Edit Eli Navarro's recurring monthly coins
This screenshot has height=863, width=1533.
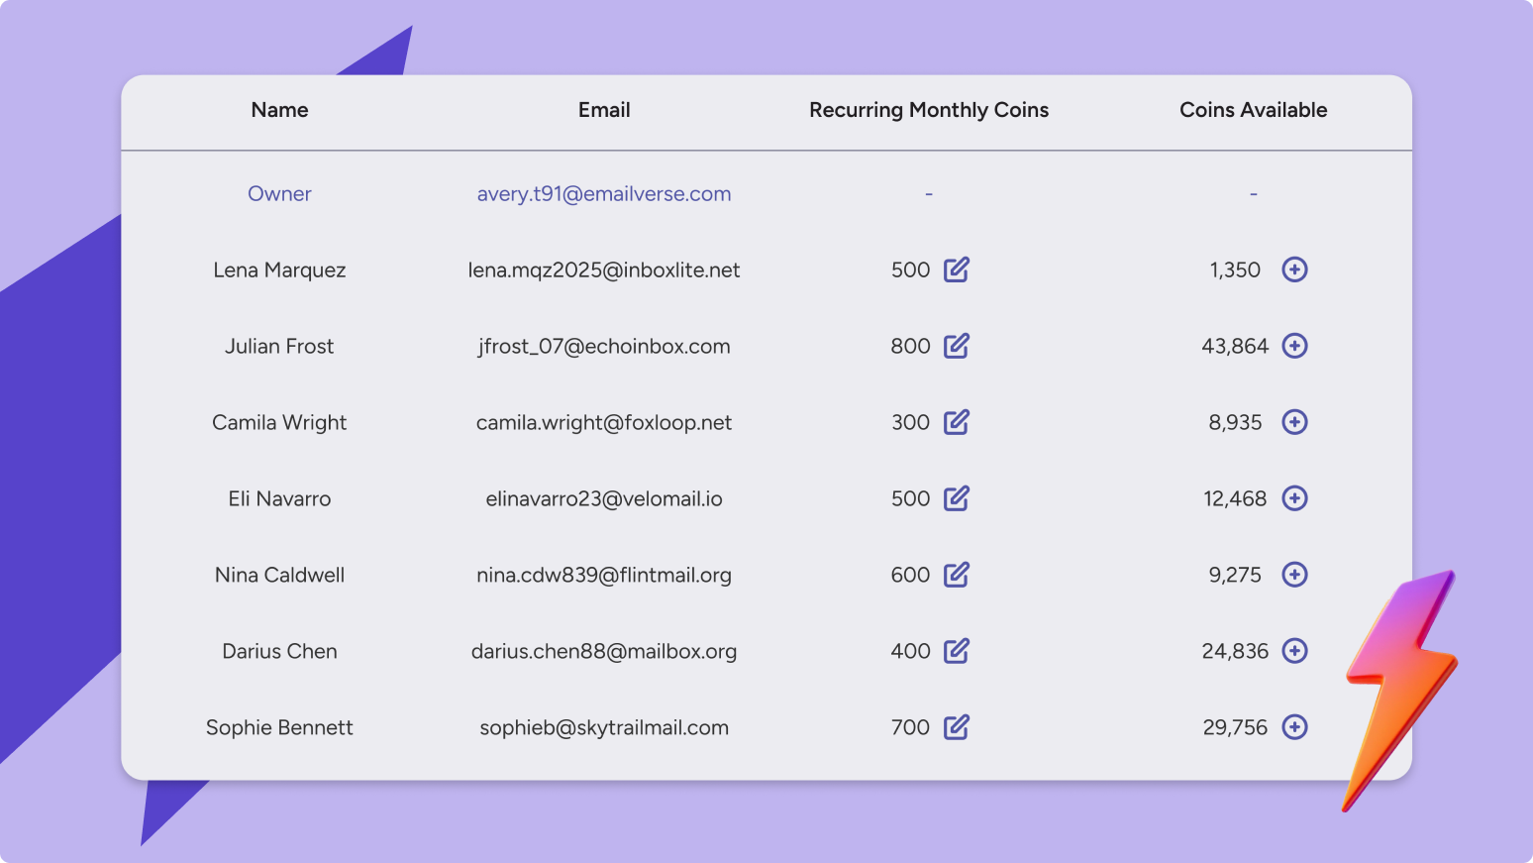tap(956, 498)
